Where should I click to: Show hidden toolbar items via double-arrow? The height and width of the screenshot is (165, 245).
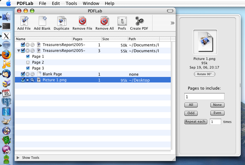pyautogui.click(x=172, y=23)
